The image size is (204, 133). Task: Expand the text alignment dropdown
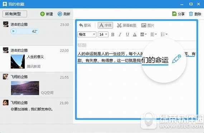tap(154, 34)
